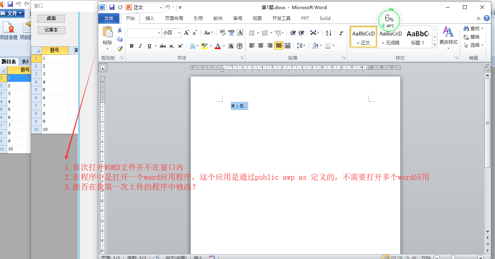The height and width of the screenshot is (259, 495).
Task: Click the red font color swatch
Action: [217, 46]
